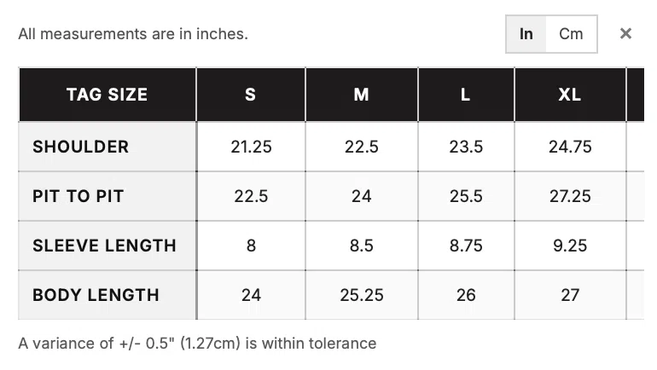Click the All measurements are in inches text
The width and height of the screenshot is (657, 370).
click(133, 34)
